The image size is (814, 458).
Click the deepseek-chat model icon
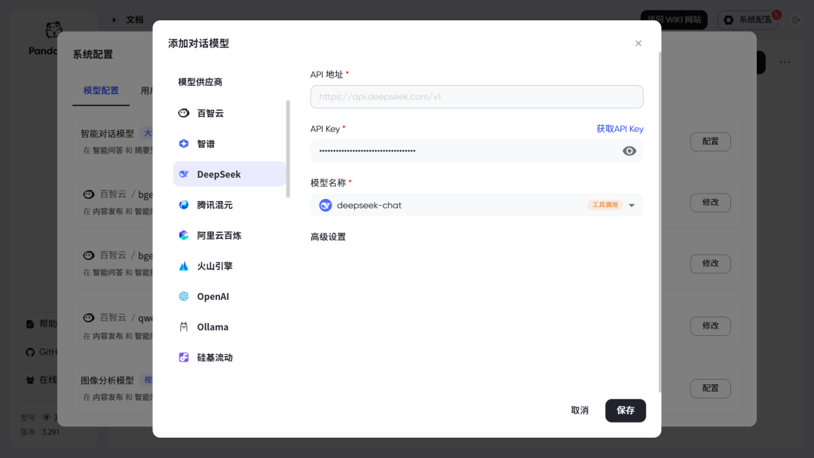point(326,206)
